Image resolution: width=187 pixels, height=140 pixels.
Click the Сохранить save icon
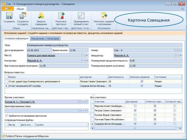tap(9, 16)
